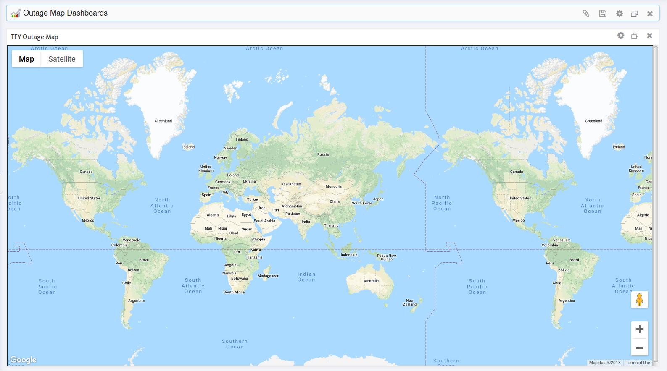Click the Indian Ocean label
This screenshot has width=667, height=371.
click(x=306, y=277)
